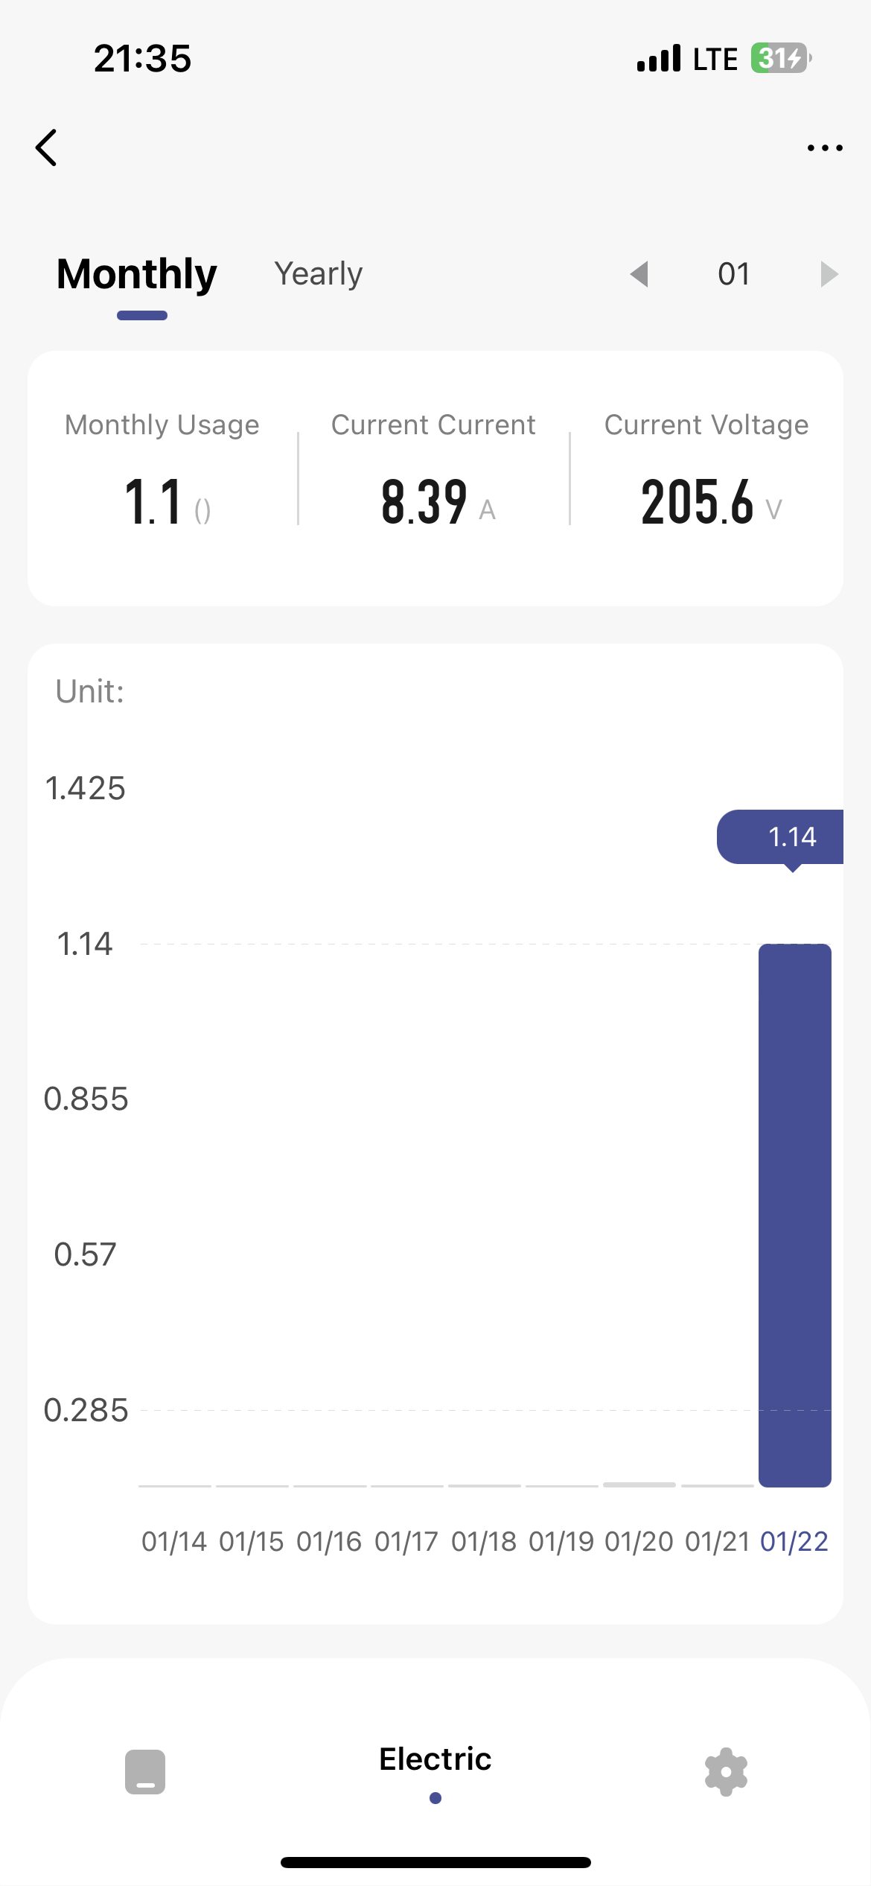Tap the back arrow icon

(46, 147)
